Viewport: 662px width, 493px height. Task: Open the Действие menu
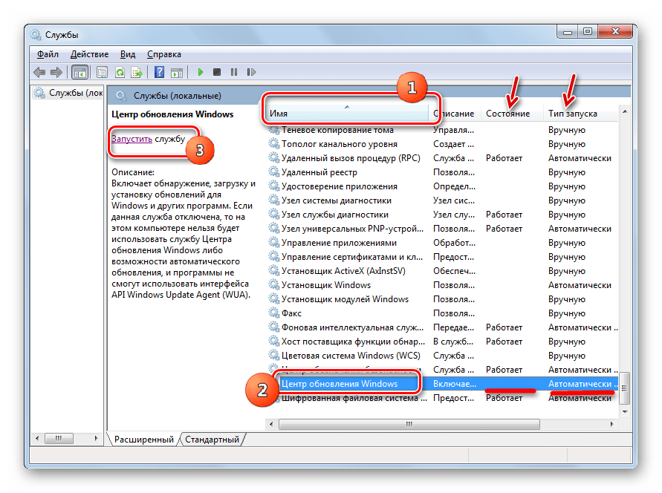(x=89, y=54)
